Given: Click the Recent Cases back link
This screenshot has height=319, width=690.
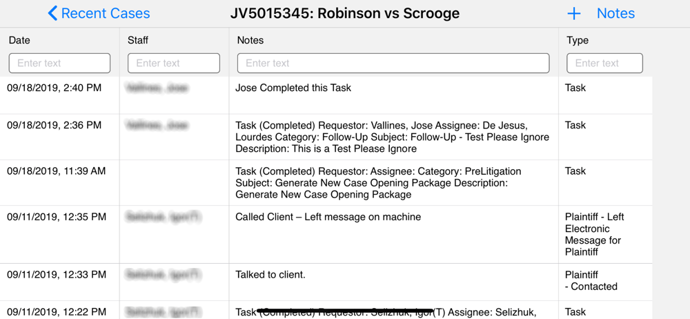Looking at the screenshot, I should [99, 13].
